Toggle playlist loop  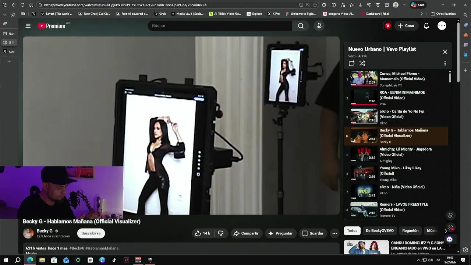click(351, 63)
